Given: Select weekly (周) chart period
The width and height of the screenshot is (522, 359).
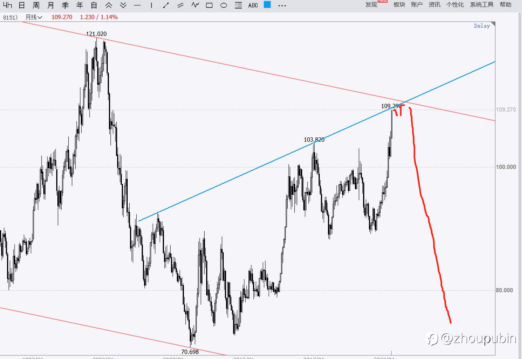Looking at the screenshot, I should click(36, 5).
